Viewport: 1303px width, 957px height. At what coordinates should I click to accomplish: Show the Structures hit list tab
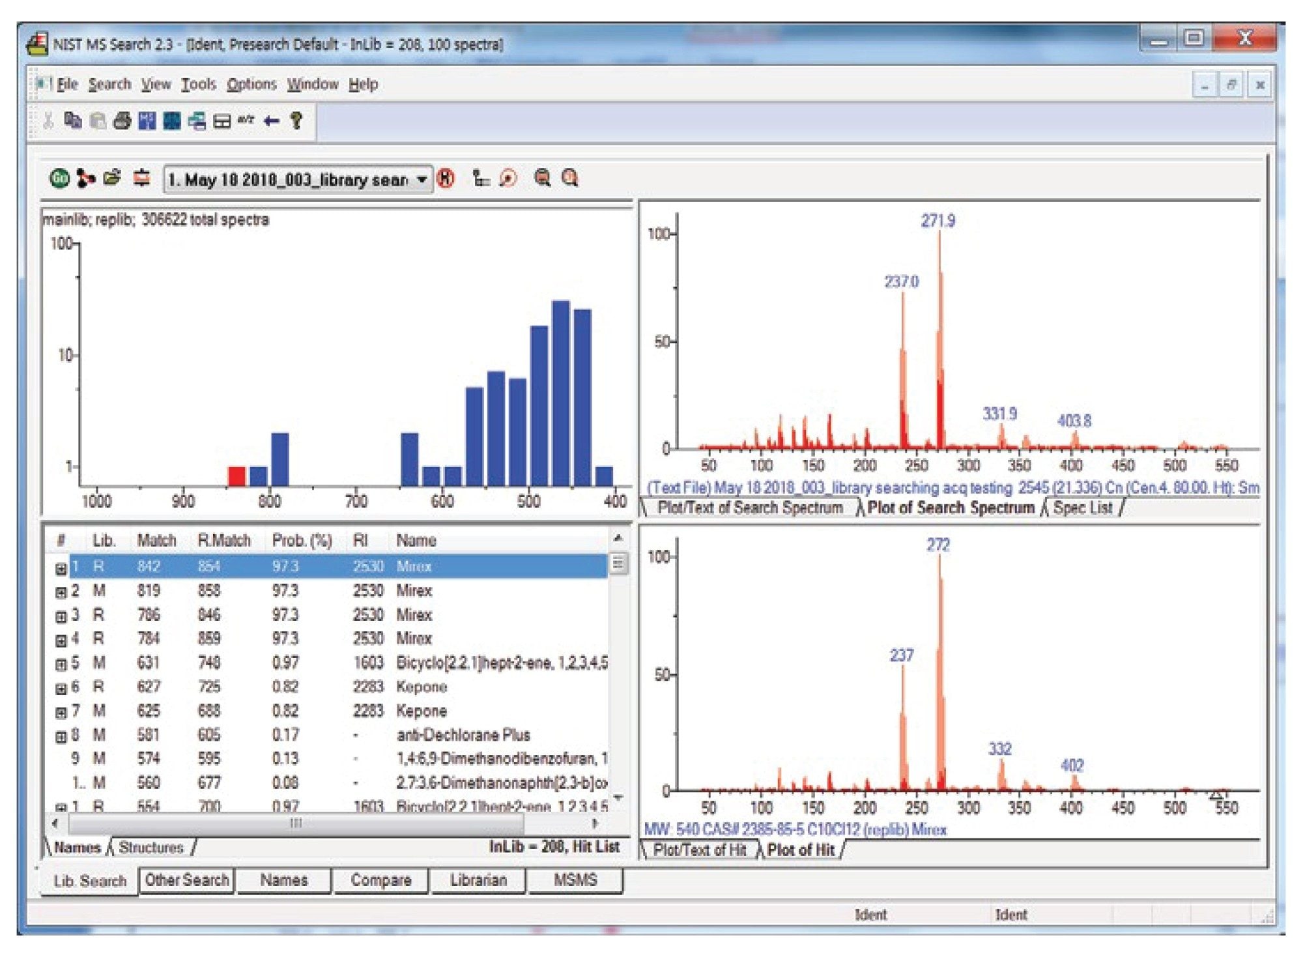click(x=151, y=848)
